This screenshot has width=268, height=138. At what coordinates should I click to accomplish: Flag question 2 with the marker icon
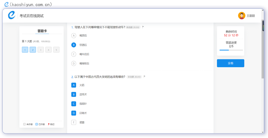pyautogui.click(x=145, y=76)
